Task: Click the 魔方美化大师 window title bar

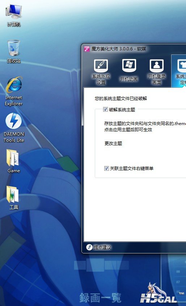Action: 134,49
